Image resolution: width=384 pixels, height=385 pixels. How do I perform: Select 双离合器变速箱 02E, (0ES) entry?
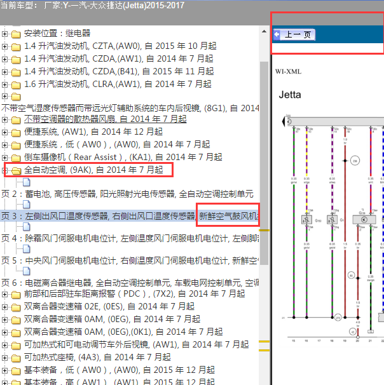click(109, 306)
